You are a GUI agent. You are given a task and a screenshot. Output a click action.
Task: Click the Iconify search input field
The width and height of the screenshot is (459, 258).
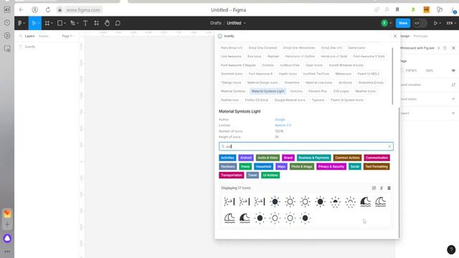[306, 146]
